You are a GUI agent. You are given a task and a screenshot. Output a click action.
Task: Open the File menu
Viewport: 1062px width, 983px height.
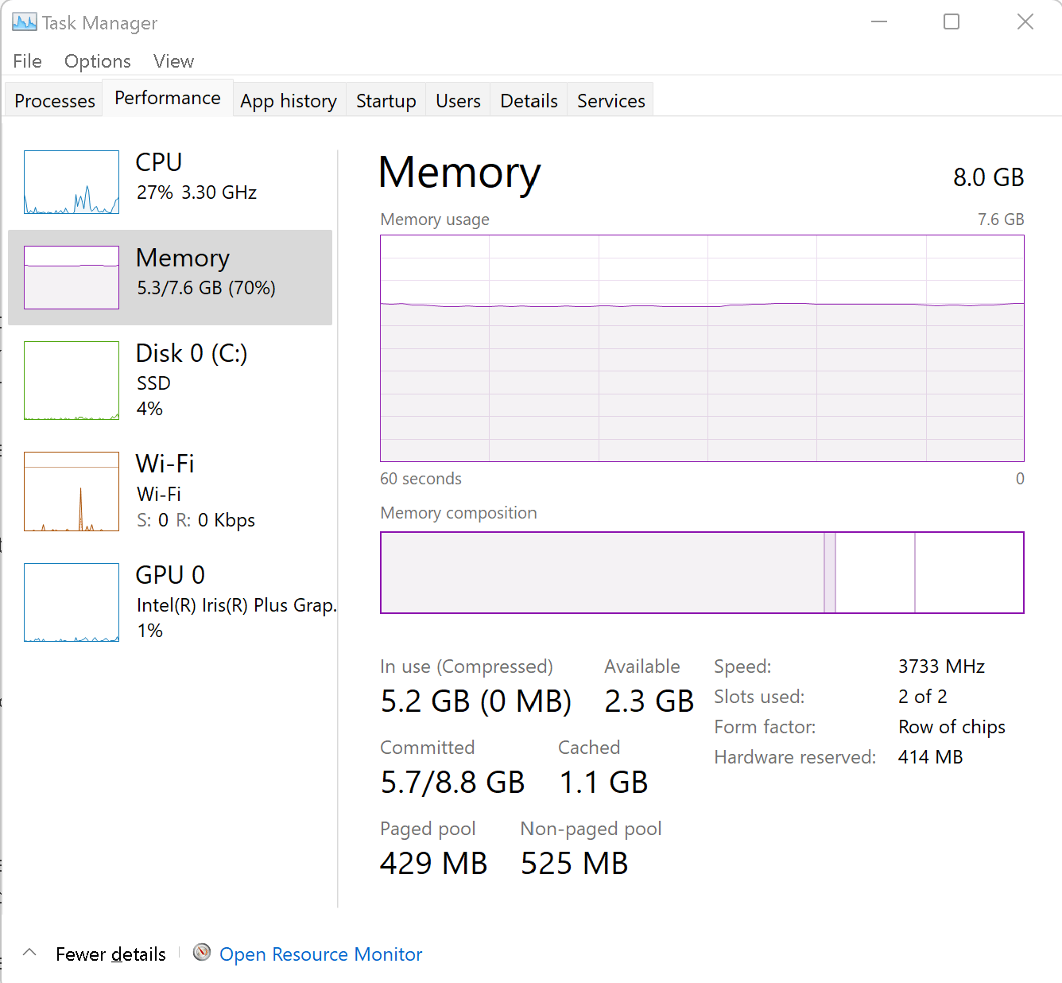click(27, 61)
